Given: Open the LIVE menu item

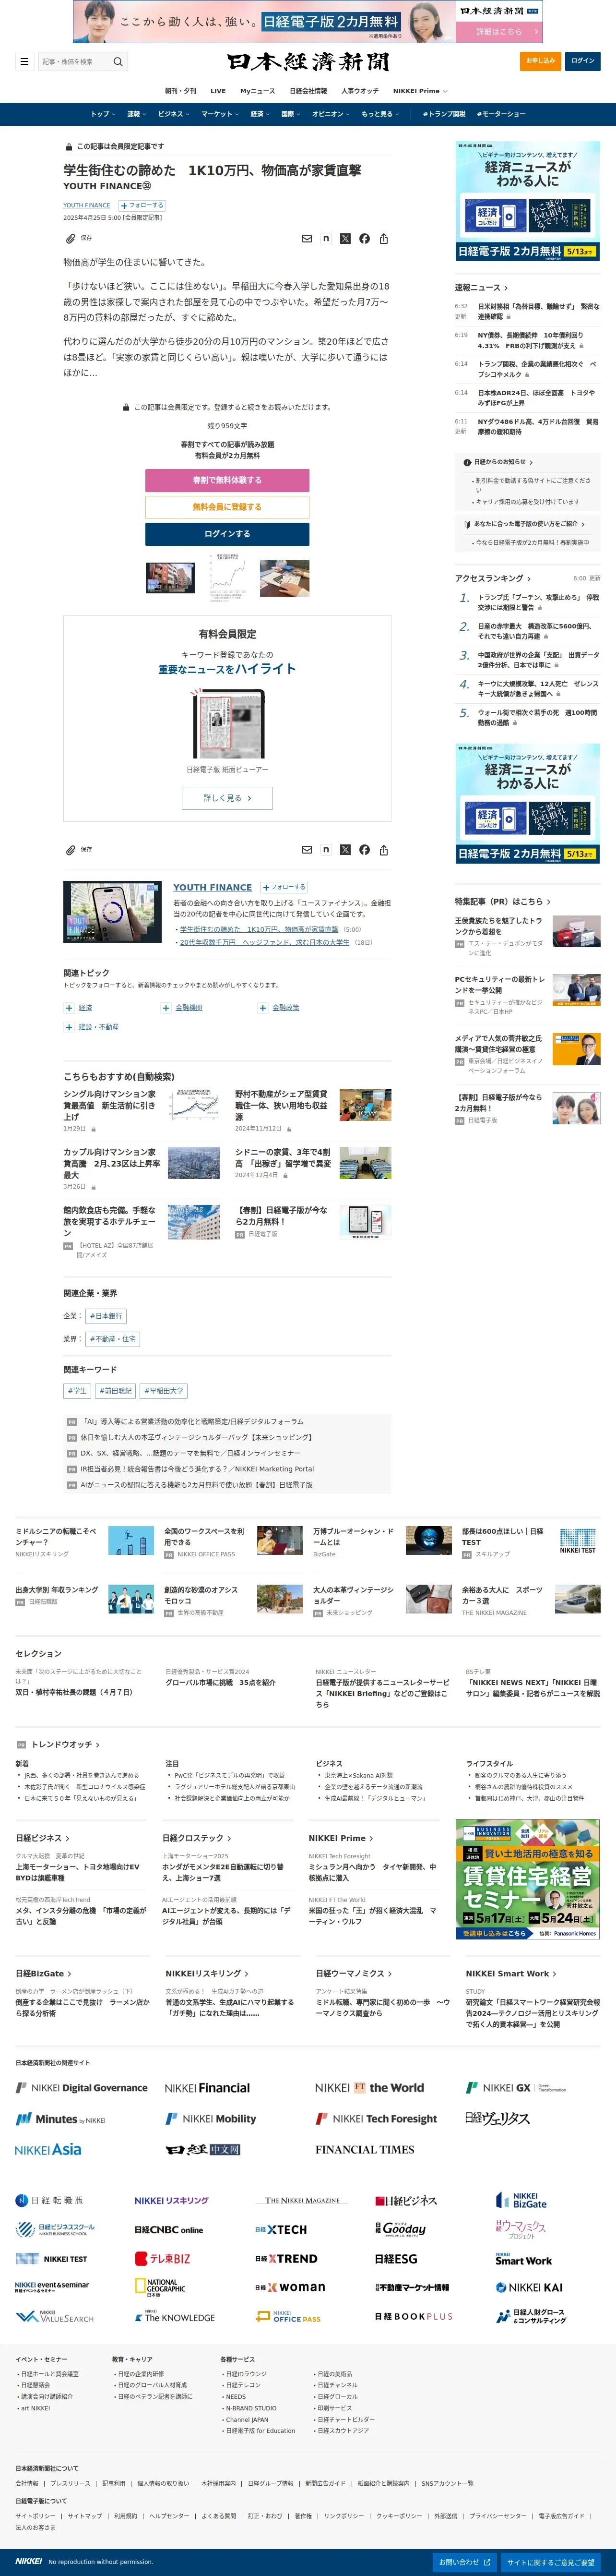Looking at the screenshot, I should tap(218, 91).
